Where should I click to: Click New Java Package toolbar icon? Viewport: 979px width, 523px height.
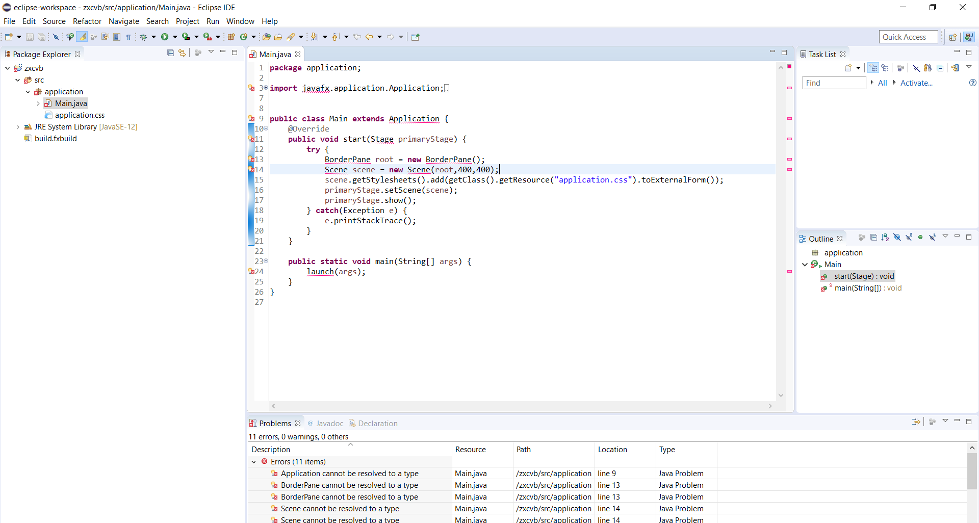[231, 37]
